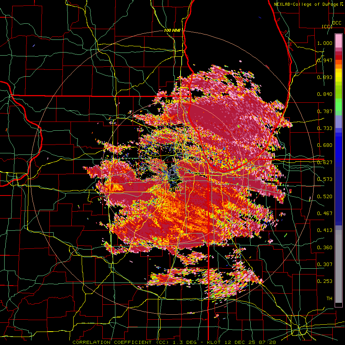345x345 pixels.
Task: Click the 0.840 scale value
Action: 325,94
